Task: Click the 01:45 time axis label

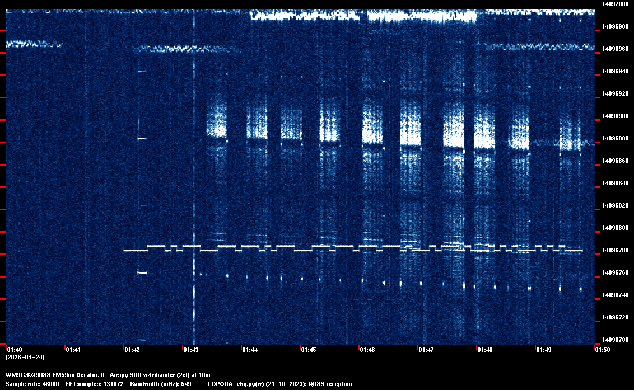Action: (x=309, y=350)
